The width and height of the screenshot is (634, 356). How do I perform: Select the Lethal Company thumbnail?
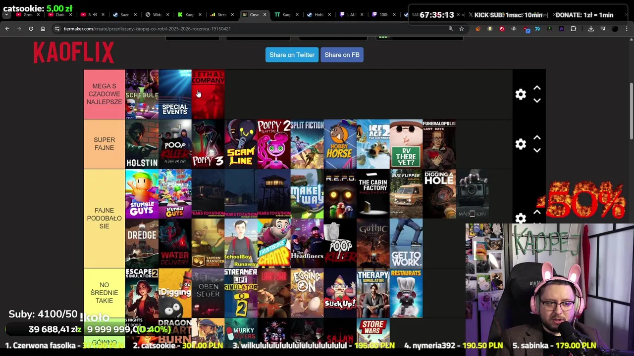[x=208, y=94]
